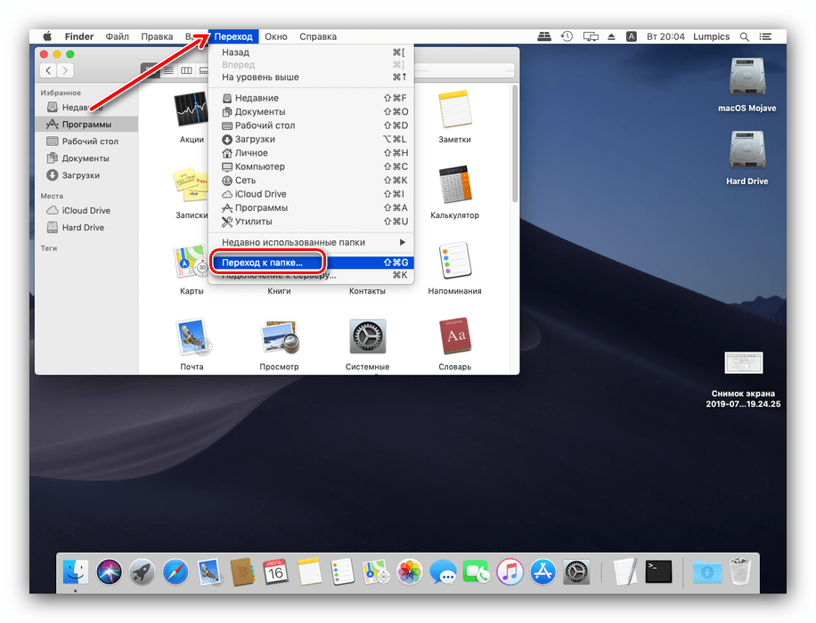The width and height of the screenshot is (816, 623).
Task: Launch Safari from the Dock
Action: pos(175,570)
